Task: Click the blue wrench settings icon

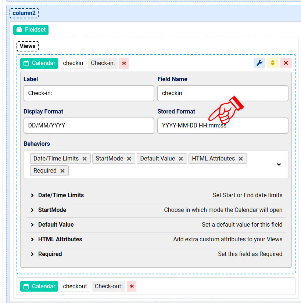Action: coord(259,63)
